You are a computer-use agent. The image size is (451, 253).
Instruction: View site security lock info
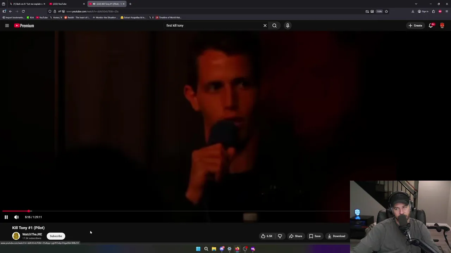(55, 11)
